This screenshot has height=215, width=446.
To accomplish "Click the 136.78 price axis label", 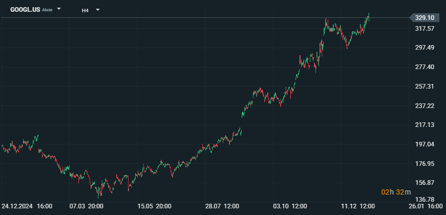I will [x=424, y=200].
